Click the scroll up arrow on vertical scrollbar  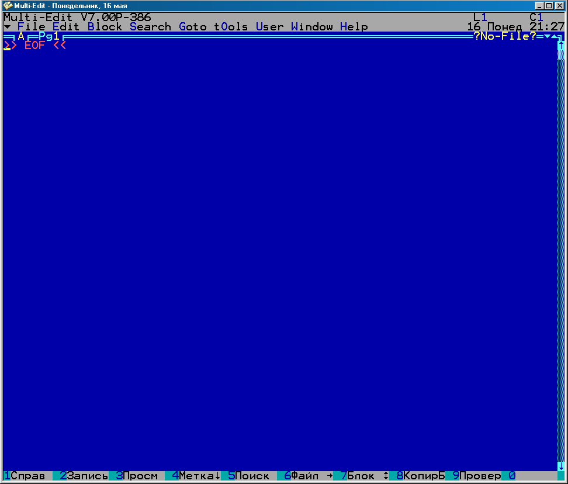[560, 46]
